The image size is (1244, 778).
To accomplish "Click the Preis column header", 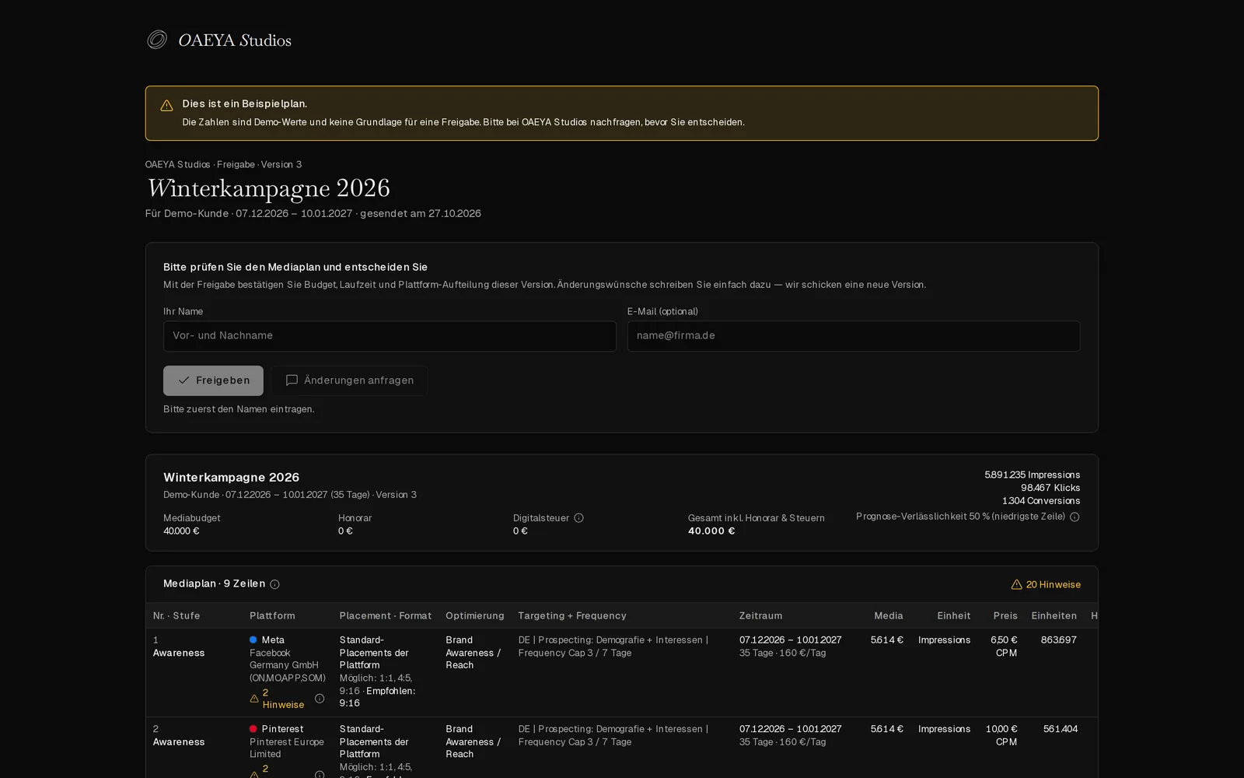I will pos(1005,615).
